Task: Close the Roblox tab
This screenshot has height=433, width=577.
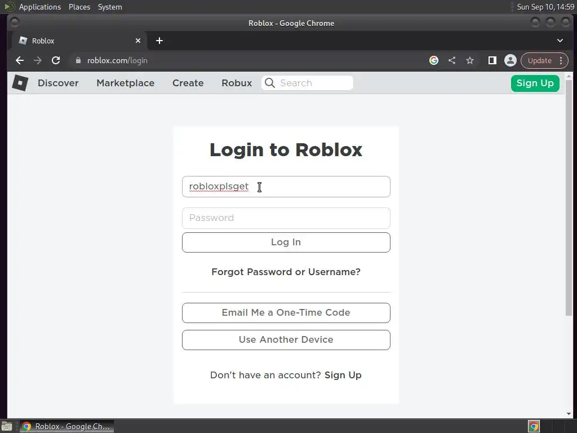Action: pyautogui.click(x=138, y=41)
